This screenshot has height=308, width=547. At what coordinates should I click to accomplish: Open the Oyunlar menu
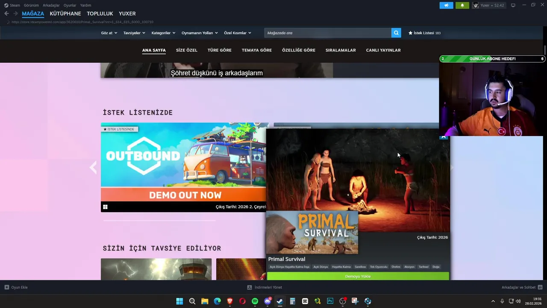[70, 5]
